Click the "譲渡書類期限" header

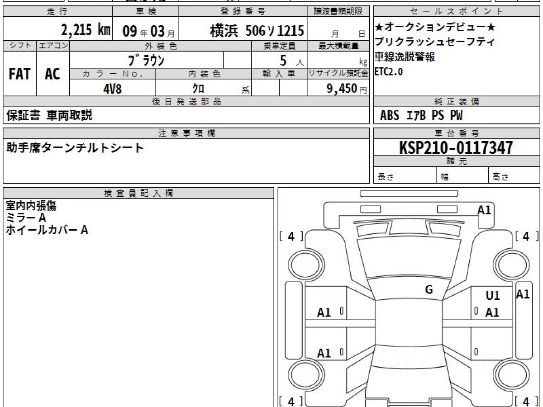tap(338, 12)
